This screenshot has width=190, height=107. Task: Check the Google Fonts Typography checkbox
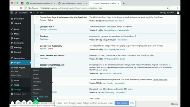(37, 46)
